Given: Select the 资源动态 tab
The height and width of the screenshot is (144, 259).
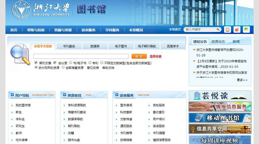Looking at the screenshot, I should 218,42.
